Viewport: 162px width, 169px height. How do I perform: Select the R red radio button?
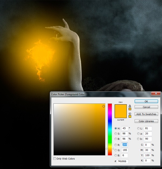coord(116,145)
